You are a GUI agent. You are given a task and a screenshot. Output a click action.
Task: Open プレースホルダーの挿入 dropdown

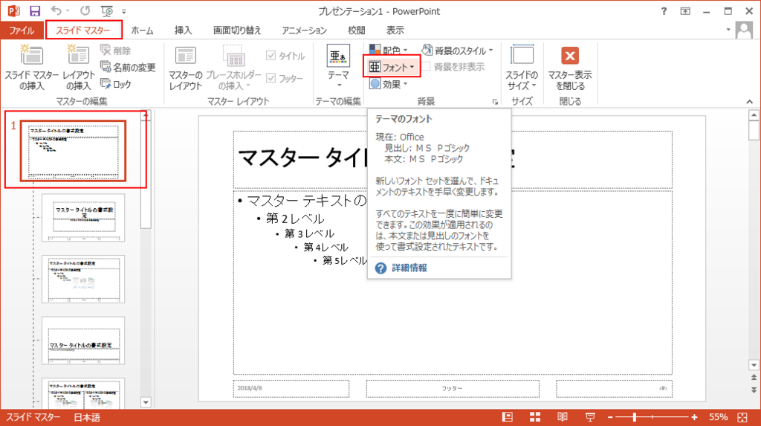[233, 68]
